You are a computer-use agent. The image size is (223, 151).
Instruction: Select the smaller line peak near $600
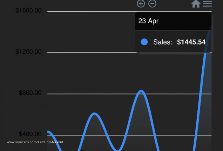[x=94, y=113]
